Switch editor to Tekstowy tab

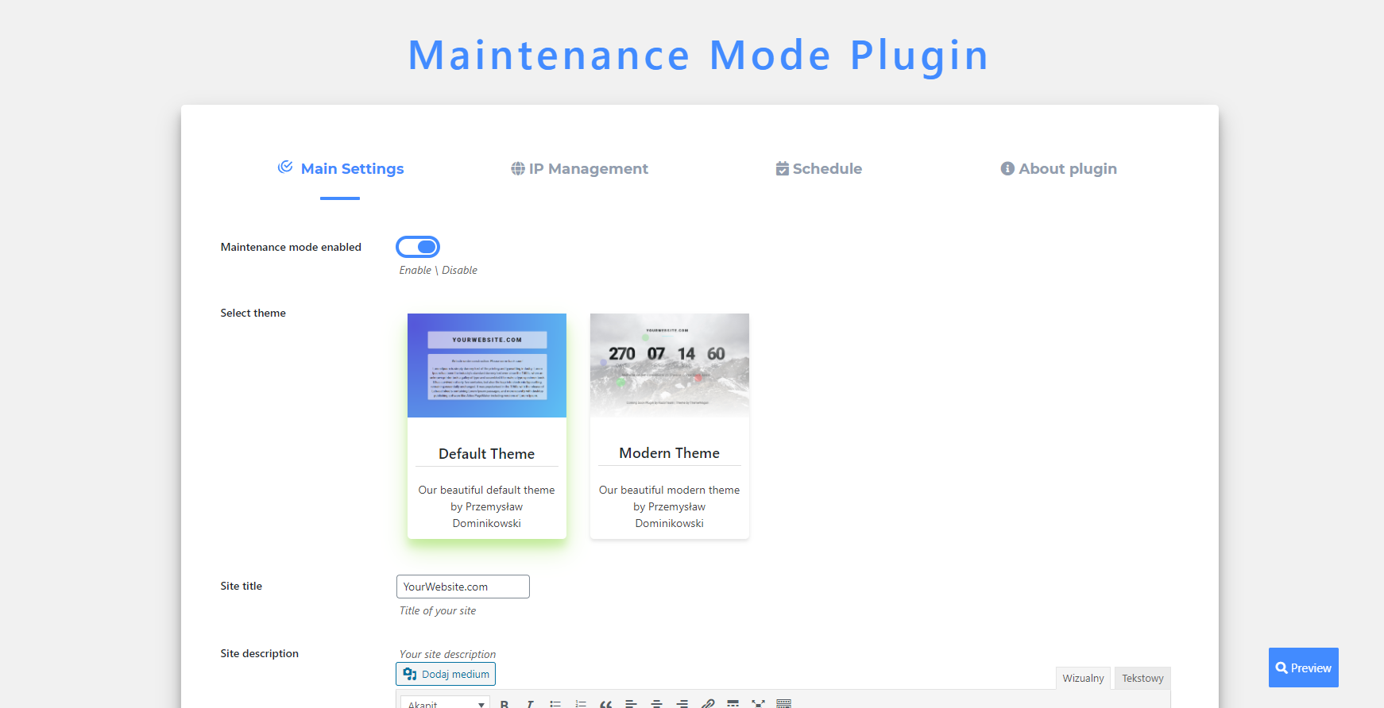(x=1142, y=678)
